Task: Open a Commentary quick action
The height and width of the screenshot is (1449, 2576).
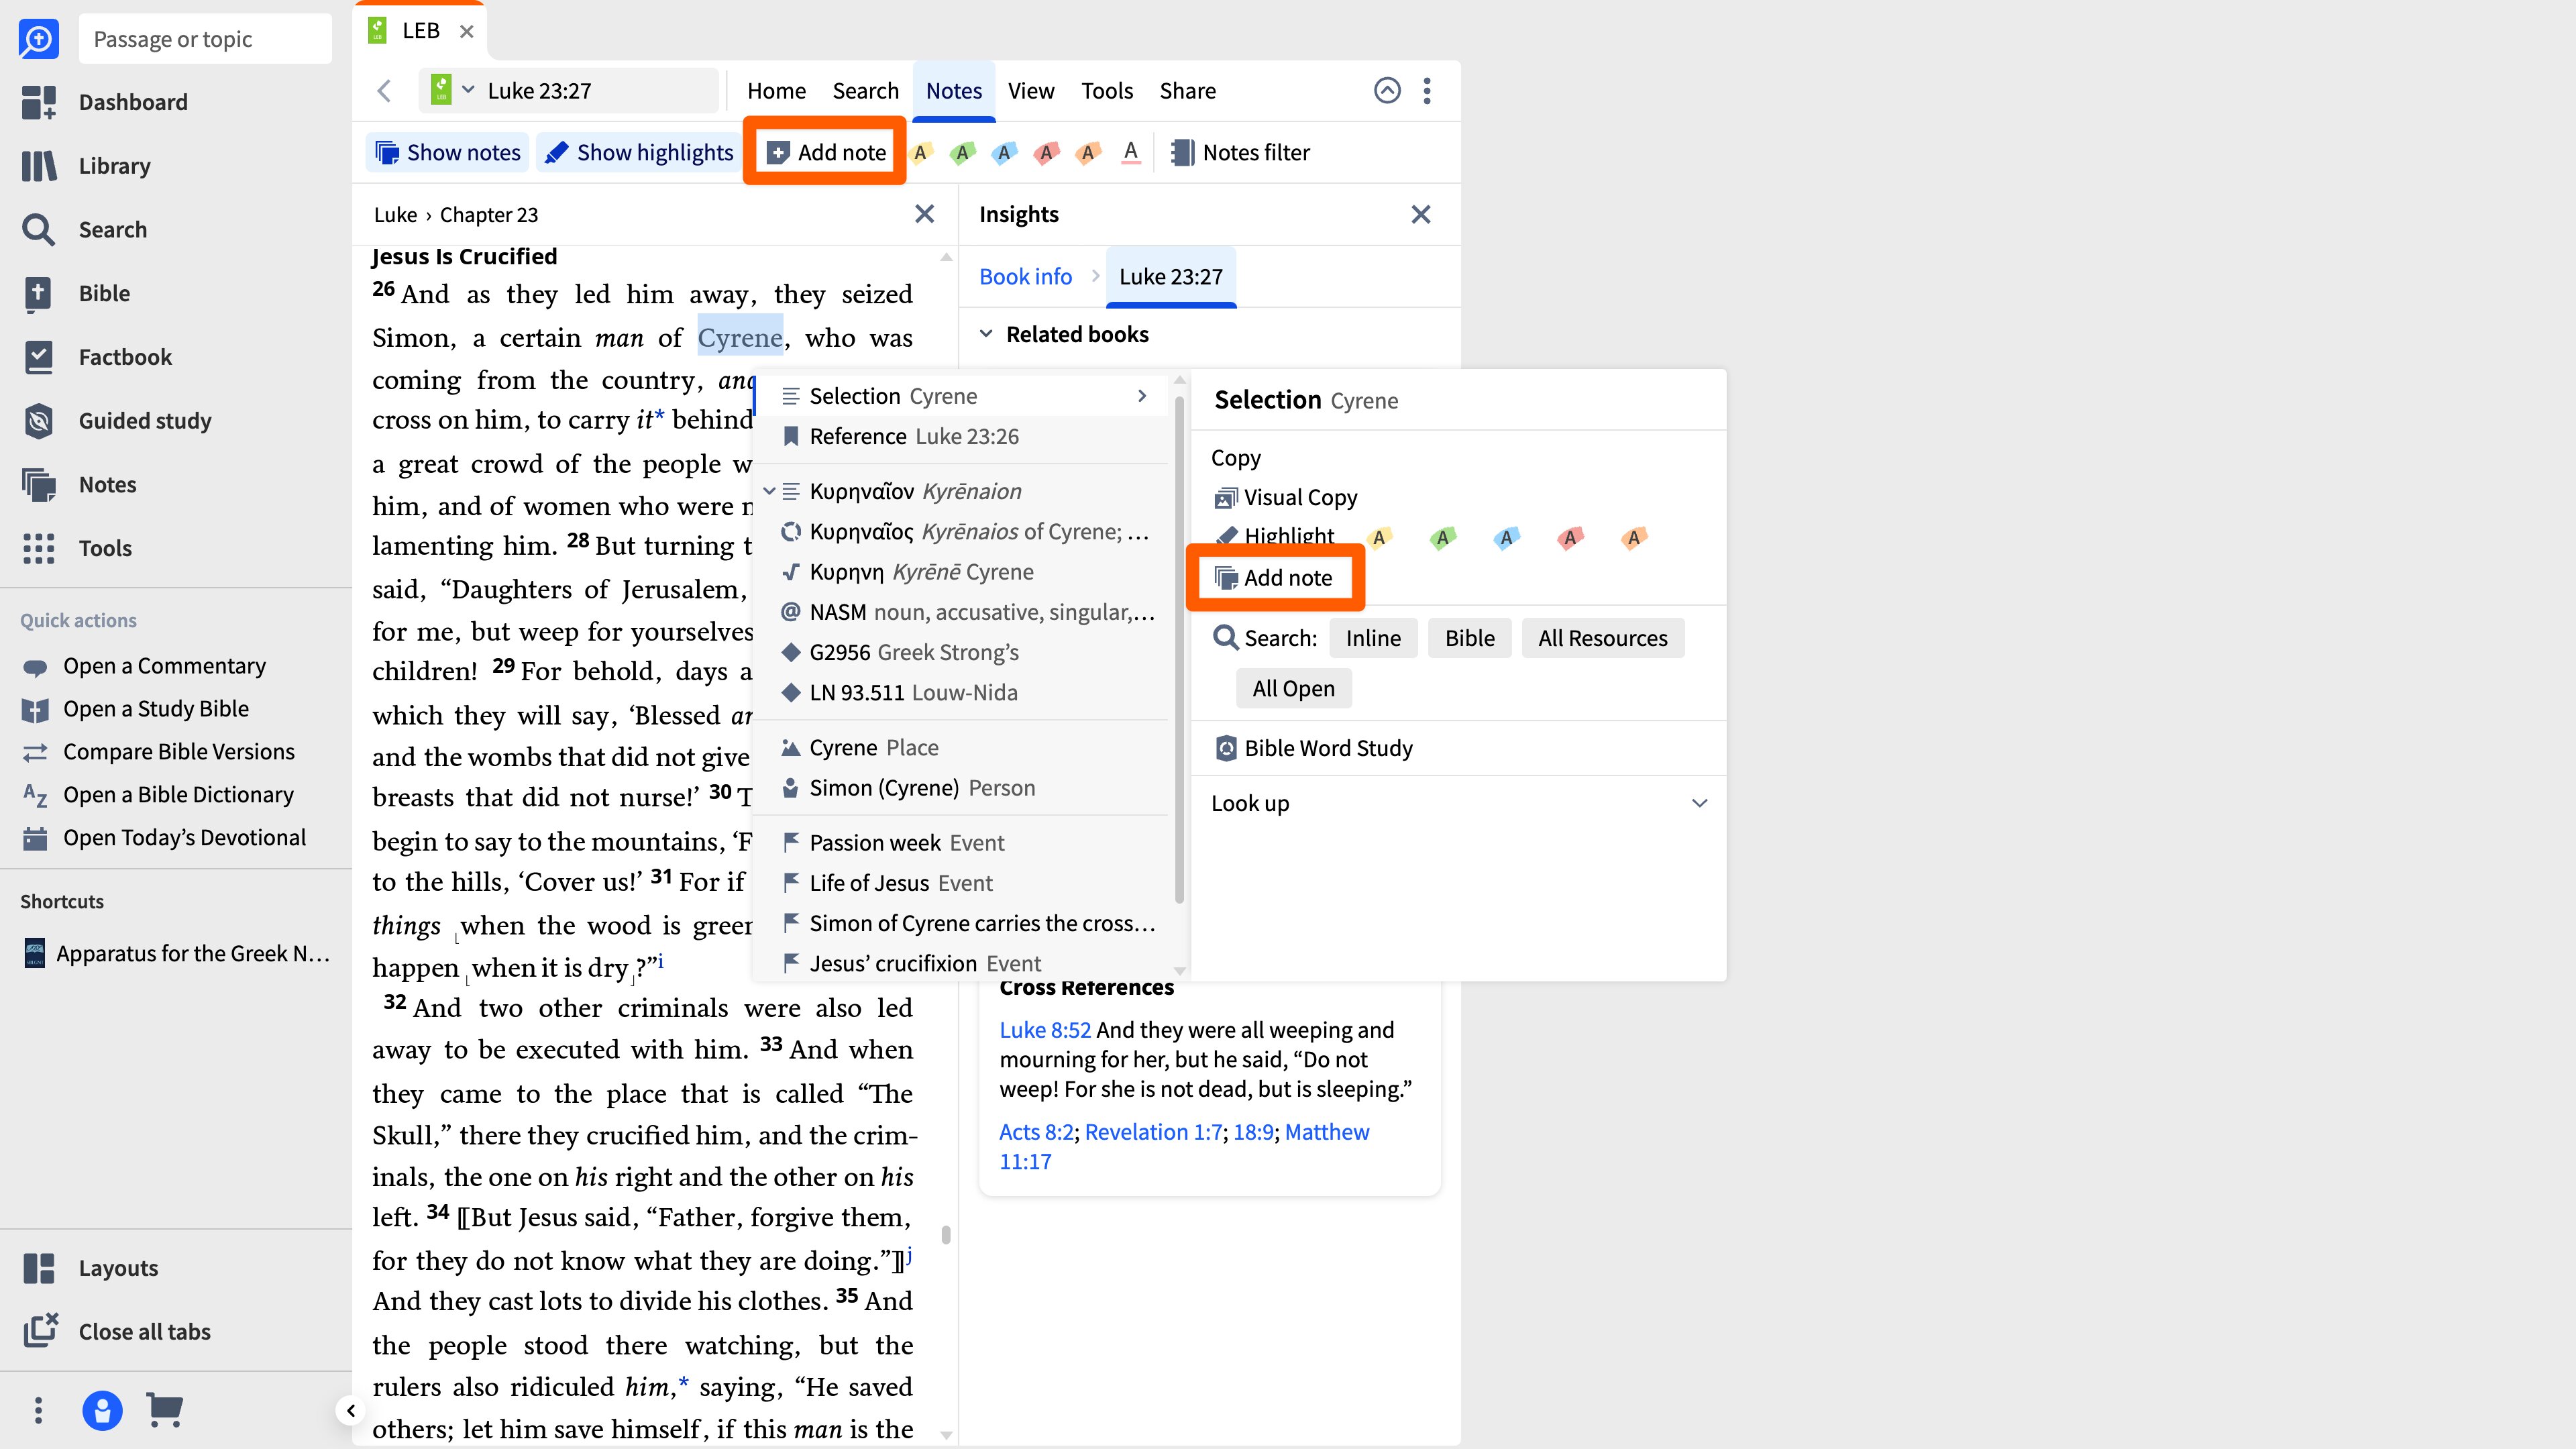Action: click(x=144, y=666)
